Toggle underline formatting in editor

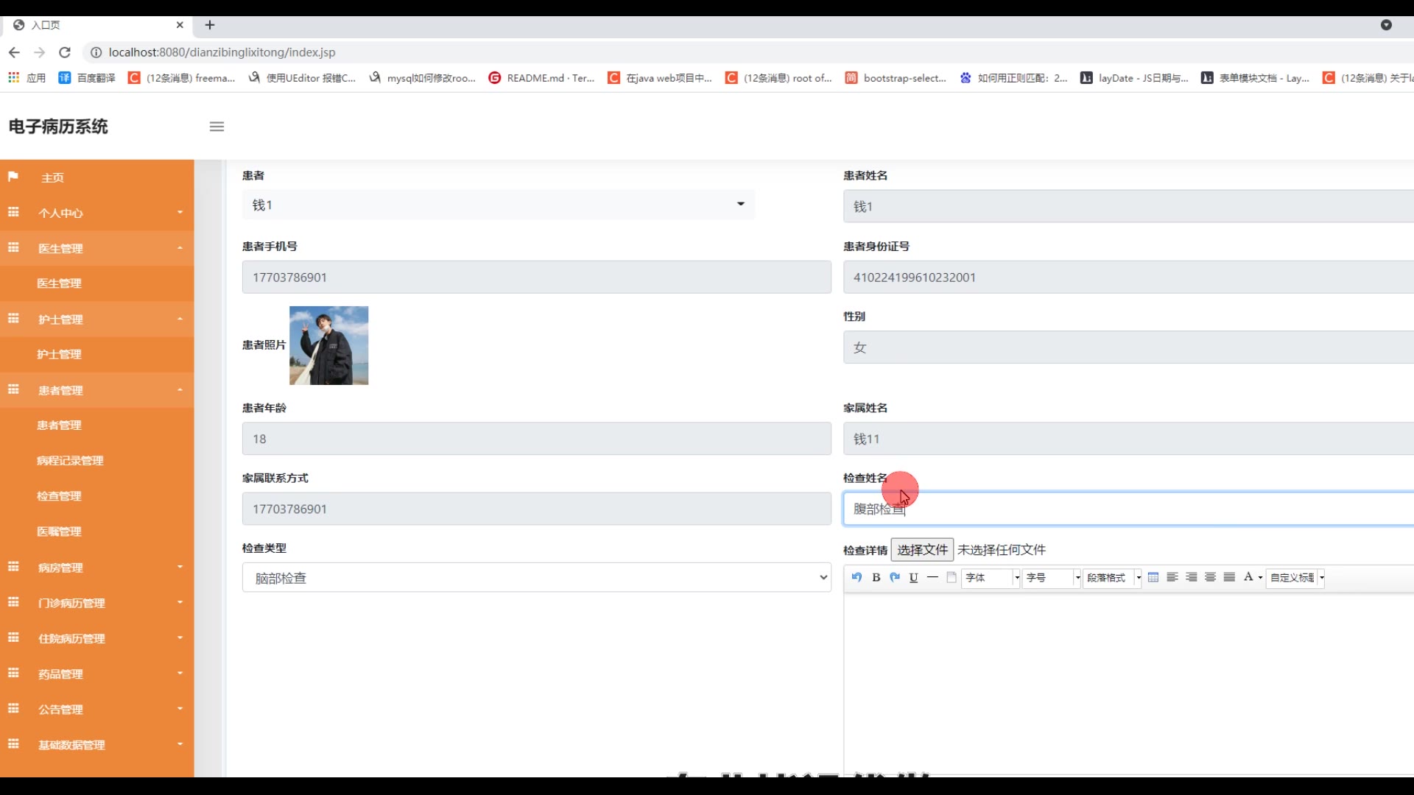coord(913,578)
